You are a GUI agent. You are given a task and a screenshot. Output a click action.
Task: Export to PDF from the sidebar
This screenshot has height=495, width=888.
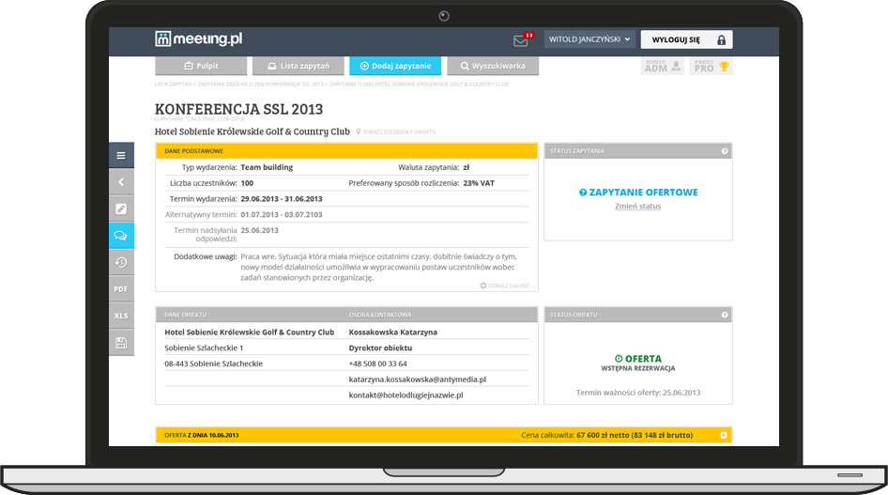click(121, 289)
